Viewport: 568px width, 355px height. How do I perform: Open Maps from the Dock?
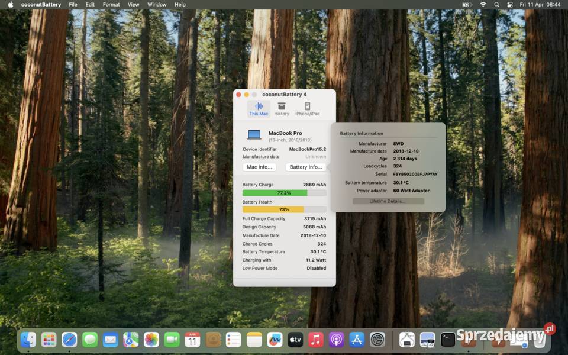tap(131, 340)
